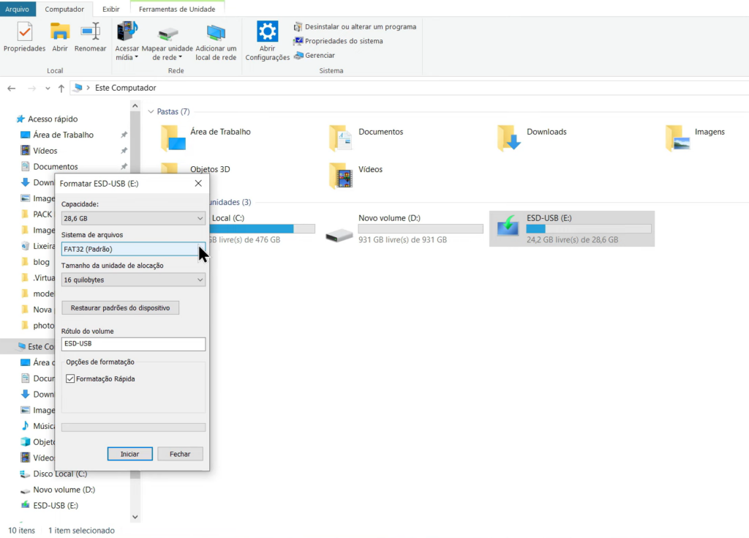Click the up arrow navigation icon

pos(61,88)
